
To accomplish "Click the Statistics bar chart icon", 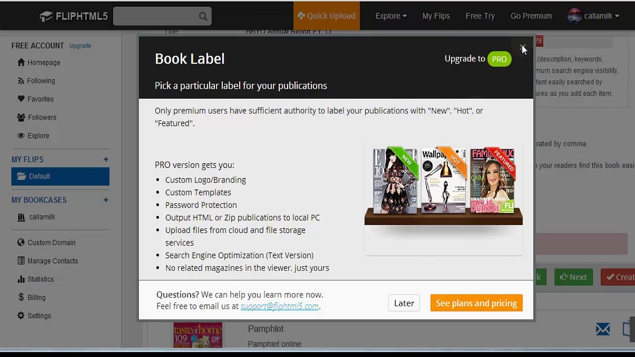I will click(x=21, y=279).
